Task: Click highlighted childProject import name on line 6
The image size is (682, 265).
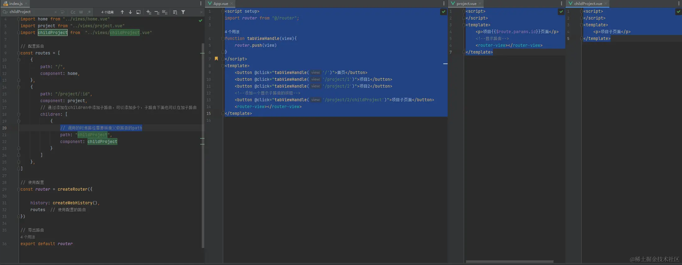Action: [53, 33]
